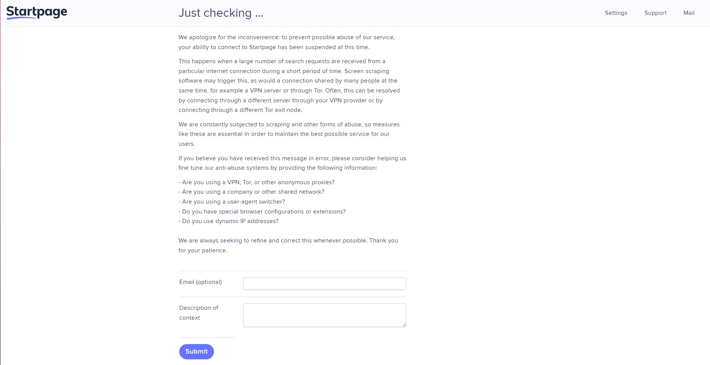Open the Support page link
The width and height of the screenshot is (710, 365).
[655, 13]
